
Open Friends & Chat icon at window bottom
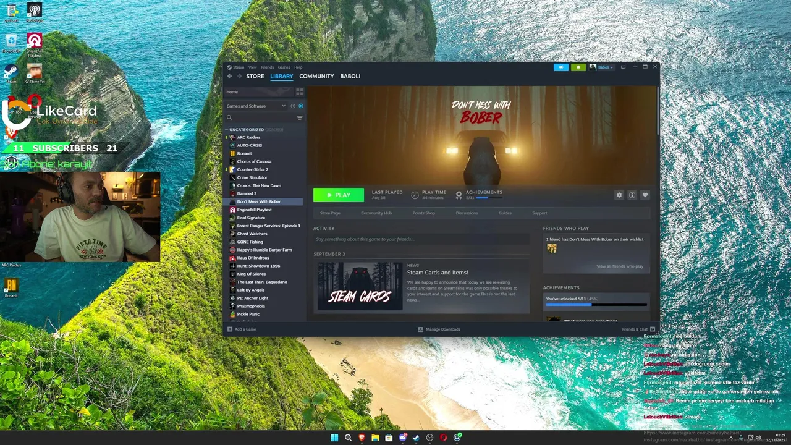click(653, 329)
